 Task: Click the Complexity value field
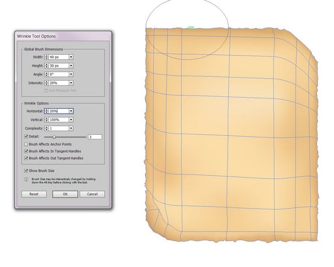(x=59, y=128)
